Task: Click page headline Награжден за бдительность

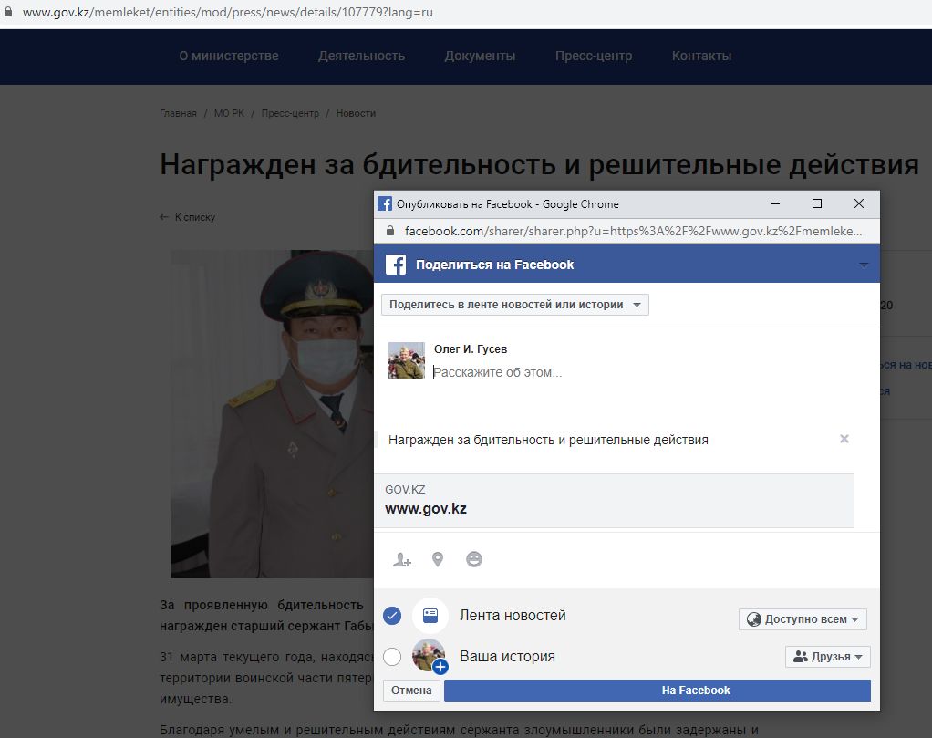Action: coord(539,165)
